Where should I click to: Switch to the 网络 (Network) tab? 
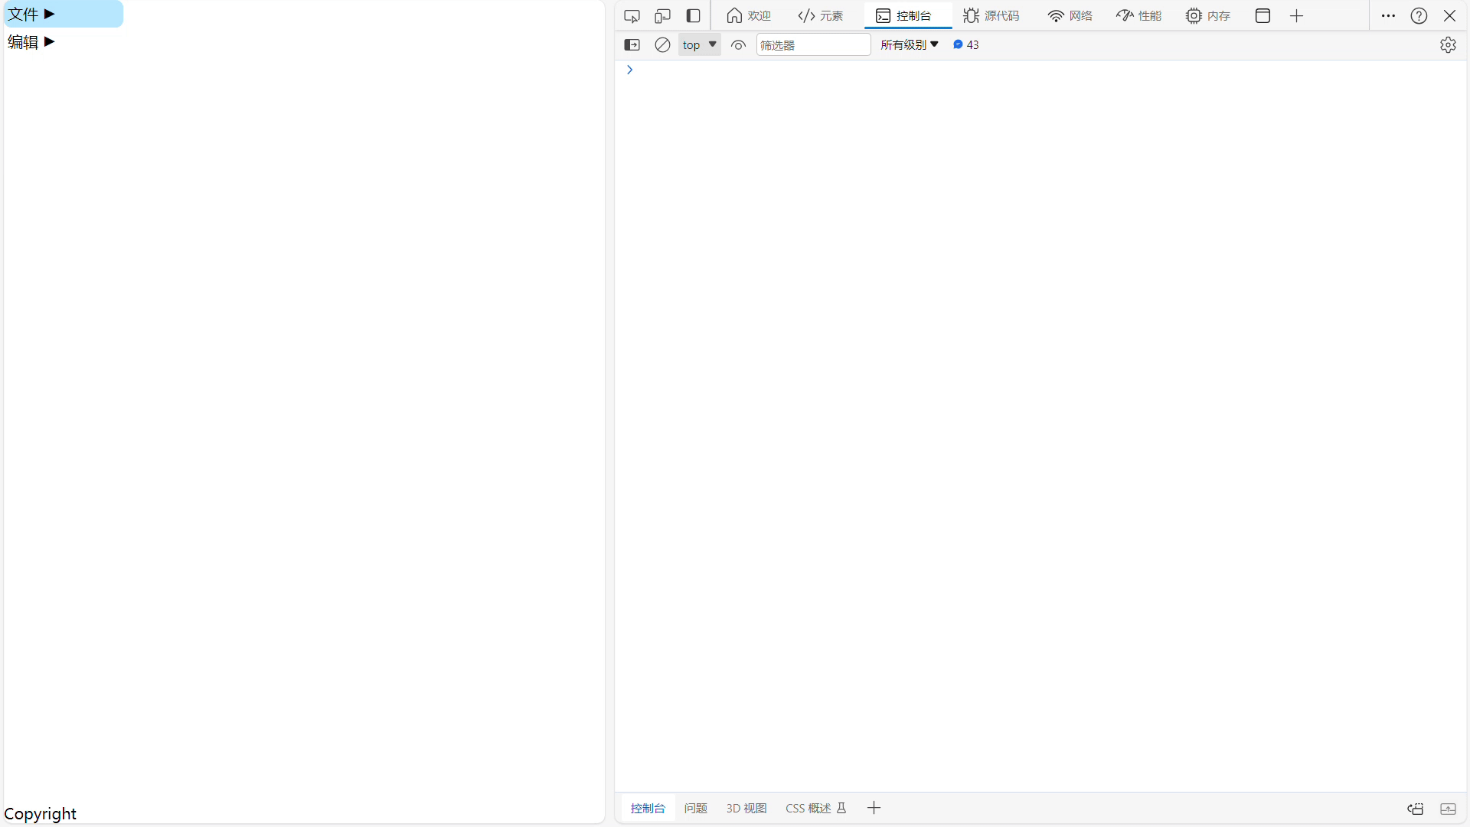point(1070,16)
